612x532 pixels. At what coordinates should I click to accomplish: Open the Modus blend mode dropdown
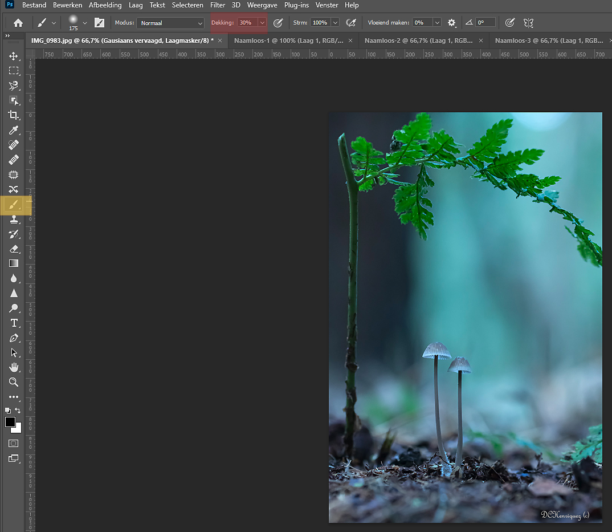coord(170,23)
